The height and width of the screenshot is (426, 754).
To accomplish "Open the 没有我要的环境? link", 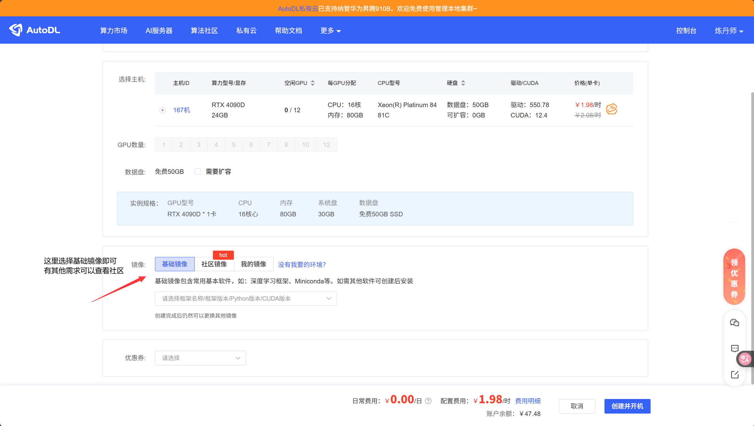I will 302,265.
